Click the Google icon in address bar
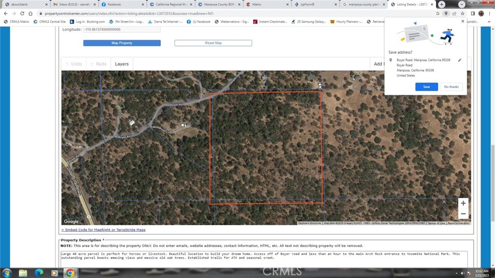Viewport: 495px width, 278px height. [x=437, y=14]
